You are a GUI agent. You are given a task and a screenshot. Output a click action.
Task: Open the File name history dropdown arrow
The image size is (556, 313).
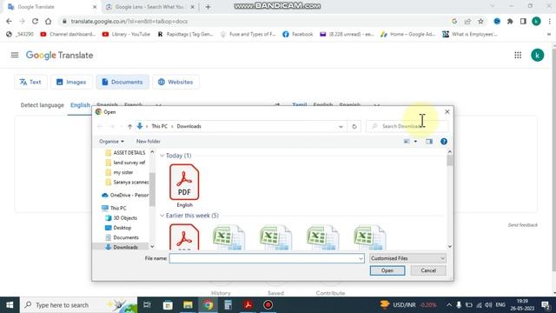pyautogui.click(x=361, y=258)
